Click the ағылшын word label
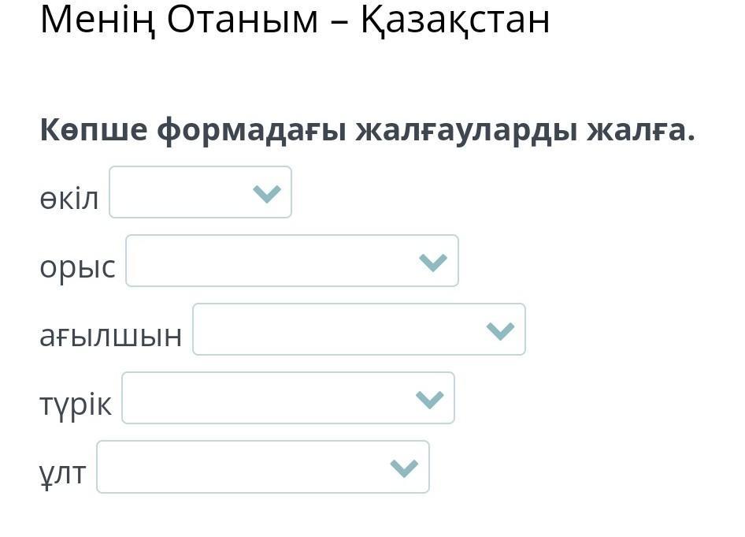 tap(111, 336)
